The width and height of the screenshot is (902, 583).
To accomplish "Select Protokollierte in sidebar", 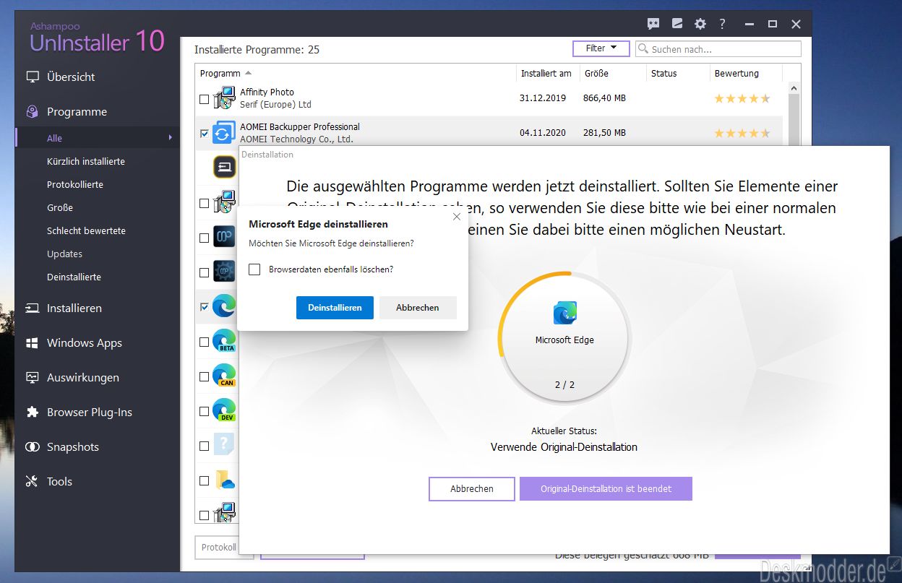I will [74, 184].
